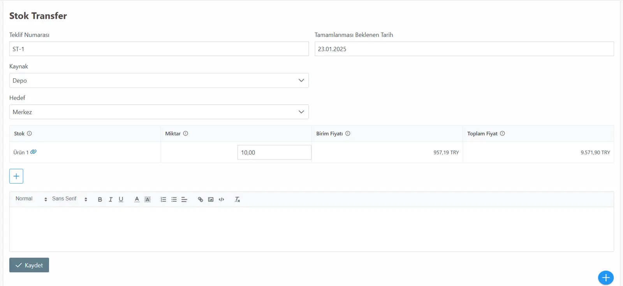Click the Hedef field label

tap(17, 98)
